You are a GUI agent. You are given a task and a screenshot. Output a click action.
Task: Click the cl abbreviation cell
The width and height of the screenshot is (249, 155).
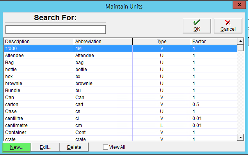pyautogui.click(x=103, y=118)
